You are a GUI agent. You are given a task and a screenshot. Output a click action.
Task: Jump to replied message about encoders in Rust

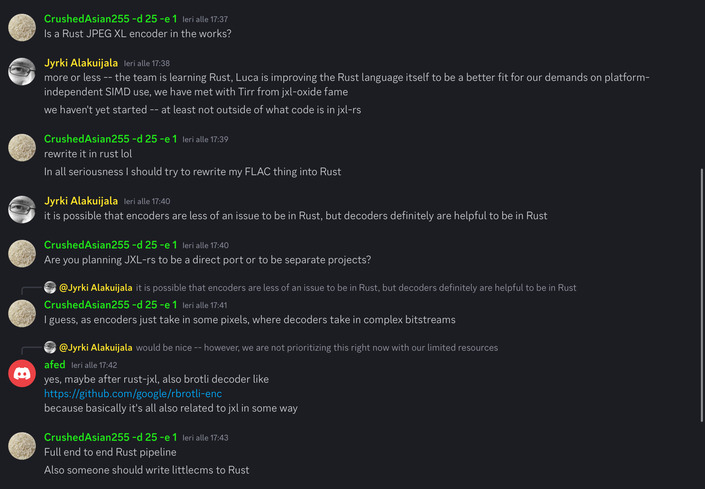[x=356, y=288]
